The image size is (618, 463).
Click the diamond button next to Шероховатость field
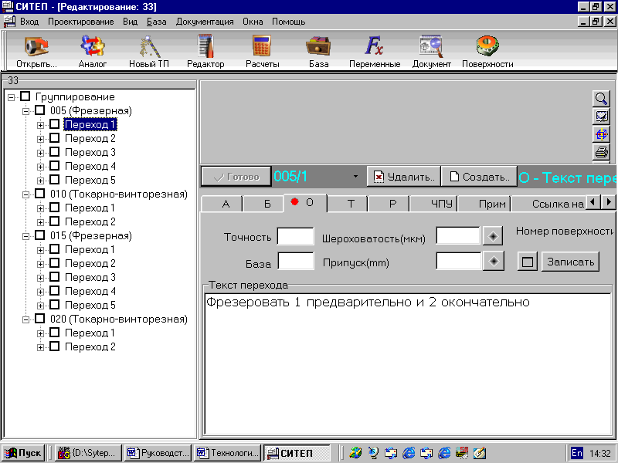[x=493, y=236]
